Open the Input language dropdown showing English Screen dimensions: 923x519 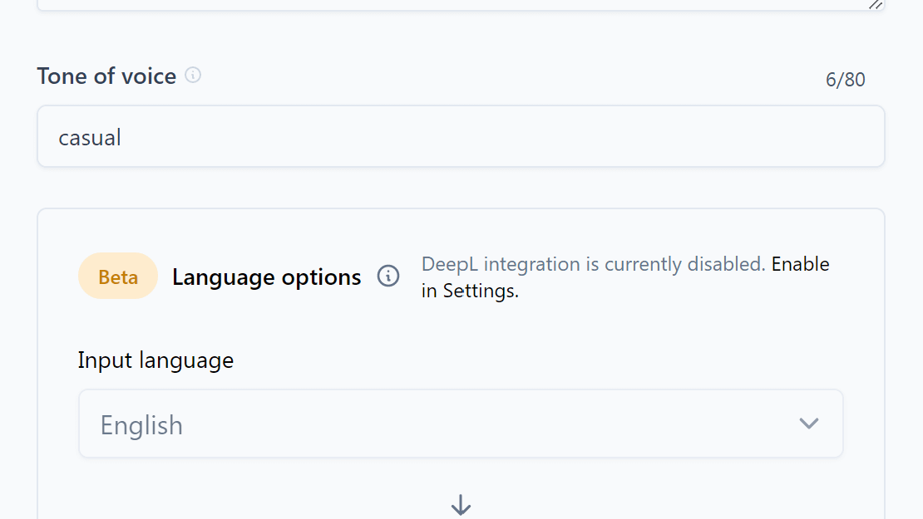[461, 424]
